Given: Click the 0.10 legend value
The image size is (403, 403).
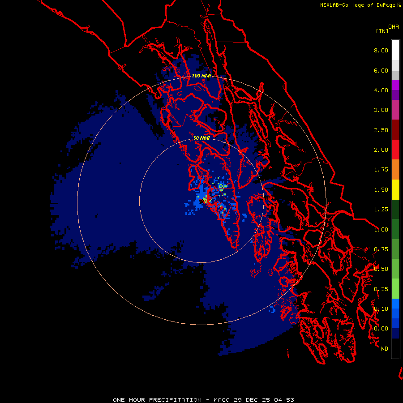Looking at the screenshot, I should (x=381, y=309).
